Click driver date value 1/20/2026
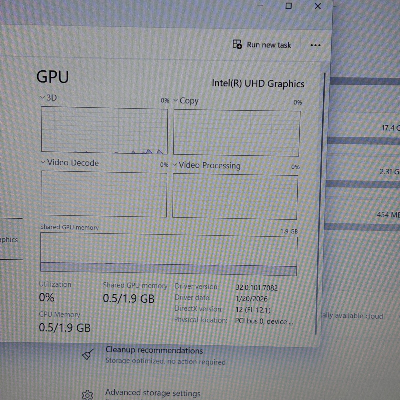Screen dimensions: 400x400 coord(251,299)
